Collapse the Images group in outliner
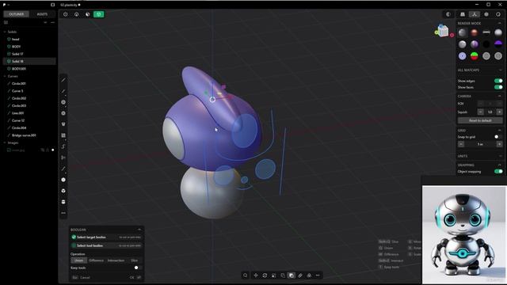The image size is (507, 285). 5,142
